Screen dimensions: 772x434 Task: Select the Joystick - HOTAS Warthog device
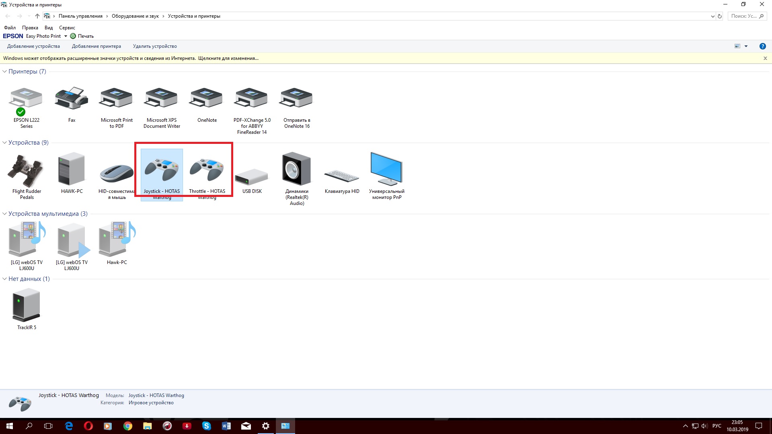click(x=162, y=170)
